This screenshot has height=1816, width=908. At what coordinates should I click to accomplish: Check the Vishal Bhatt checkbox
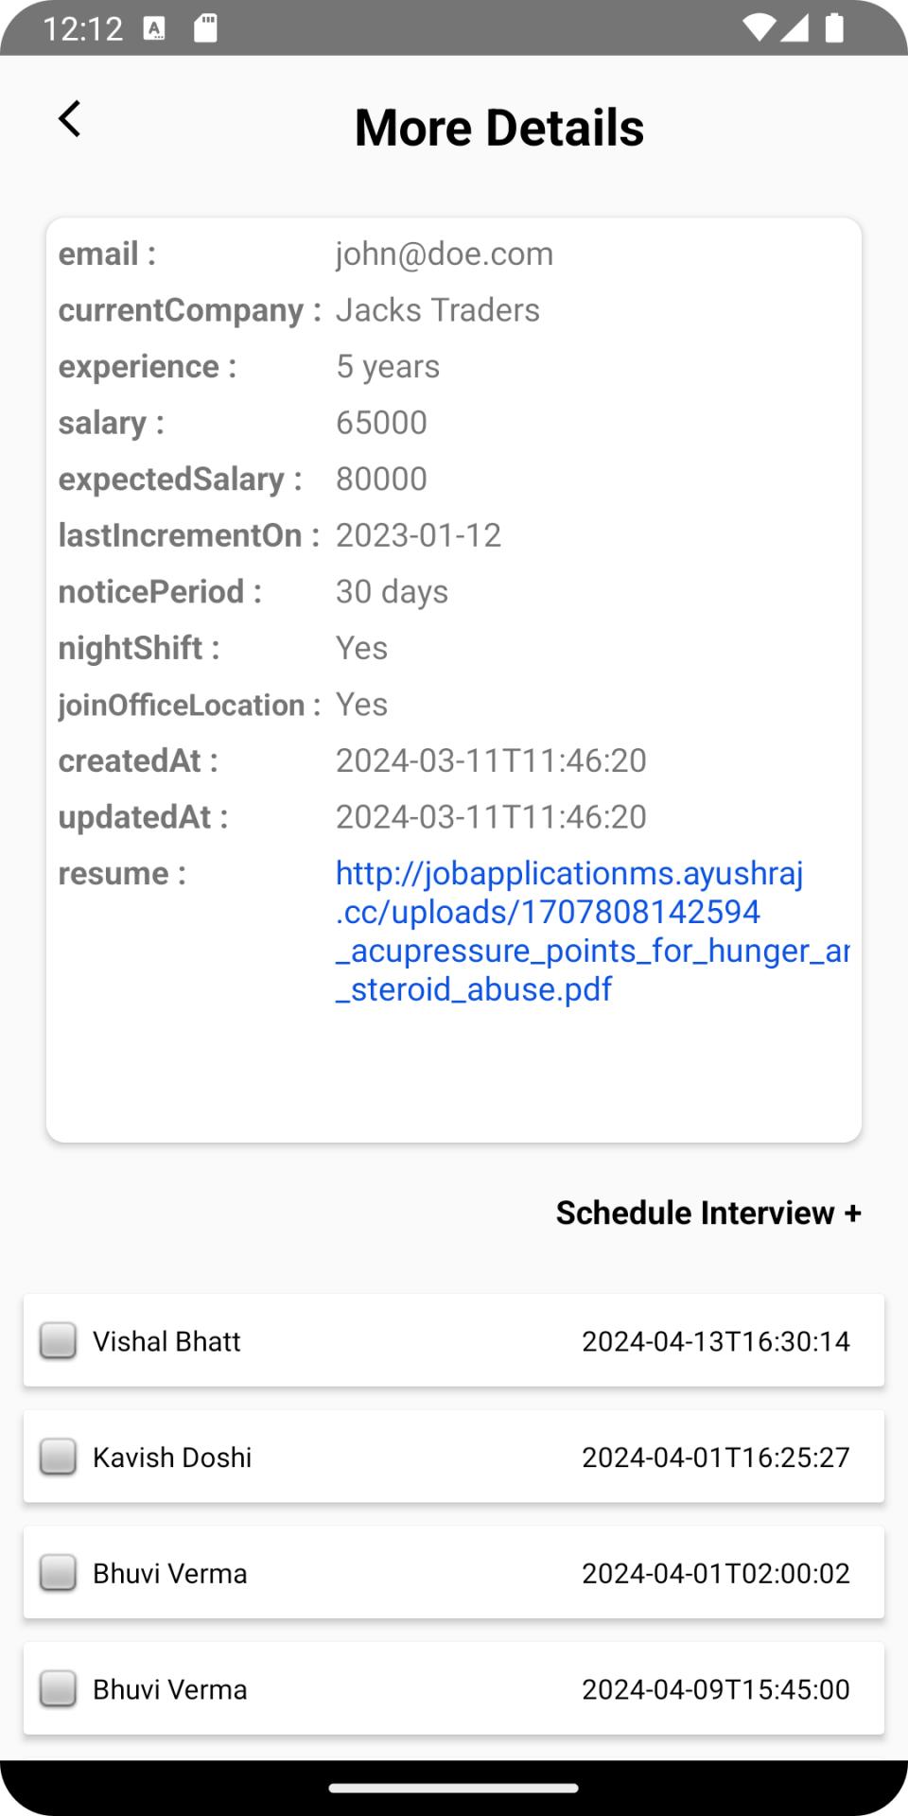tap(58, 1340)
